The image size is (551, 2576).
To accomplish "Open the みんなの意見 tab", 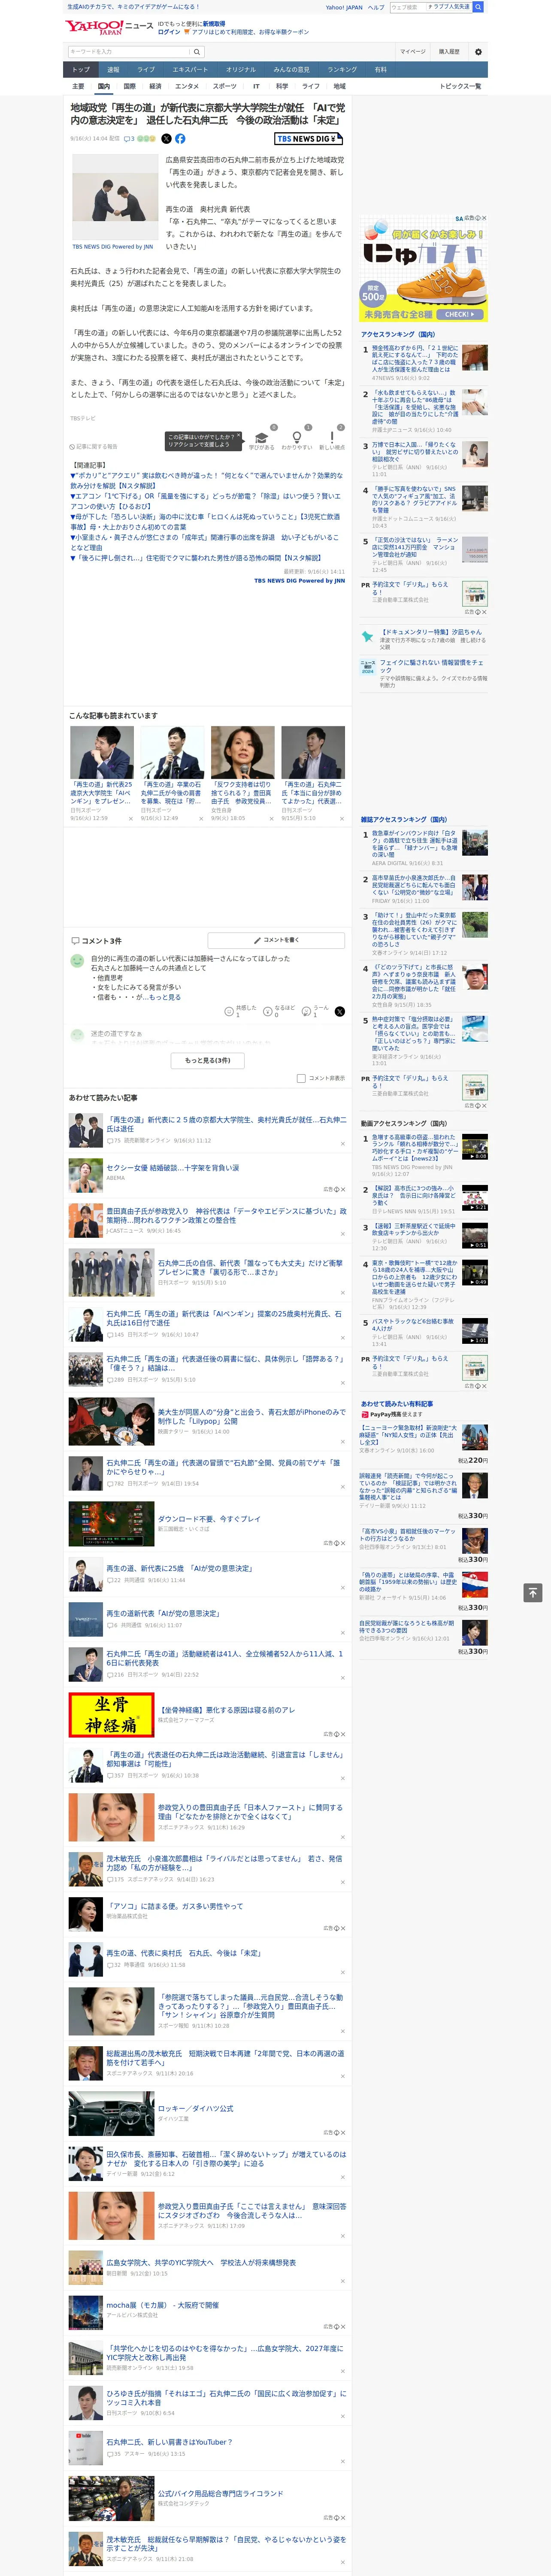I will (291, 70).
